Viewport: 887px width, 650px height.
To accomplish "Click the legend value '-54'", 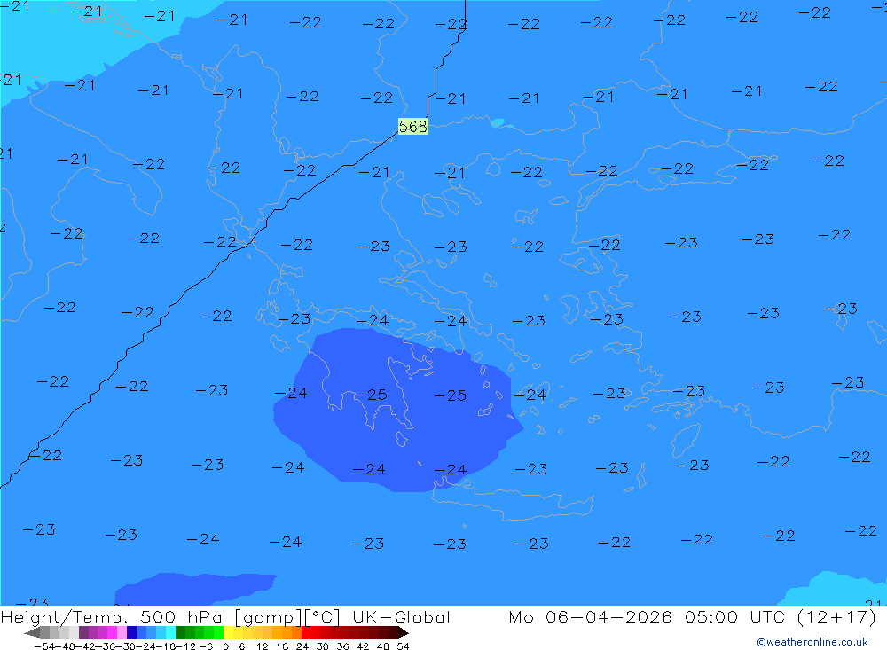I will pyautogui.click(x=45, y=646).
